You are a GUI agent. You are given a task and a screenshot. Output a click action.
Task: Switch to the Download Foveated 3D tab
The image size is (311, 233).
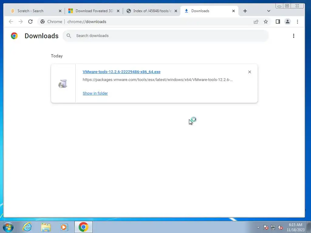[x=93, y=11]
